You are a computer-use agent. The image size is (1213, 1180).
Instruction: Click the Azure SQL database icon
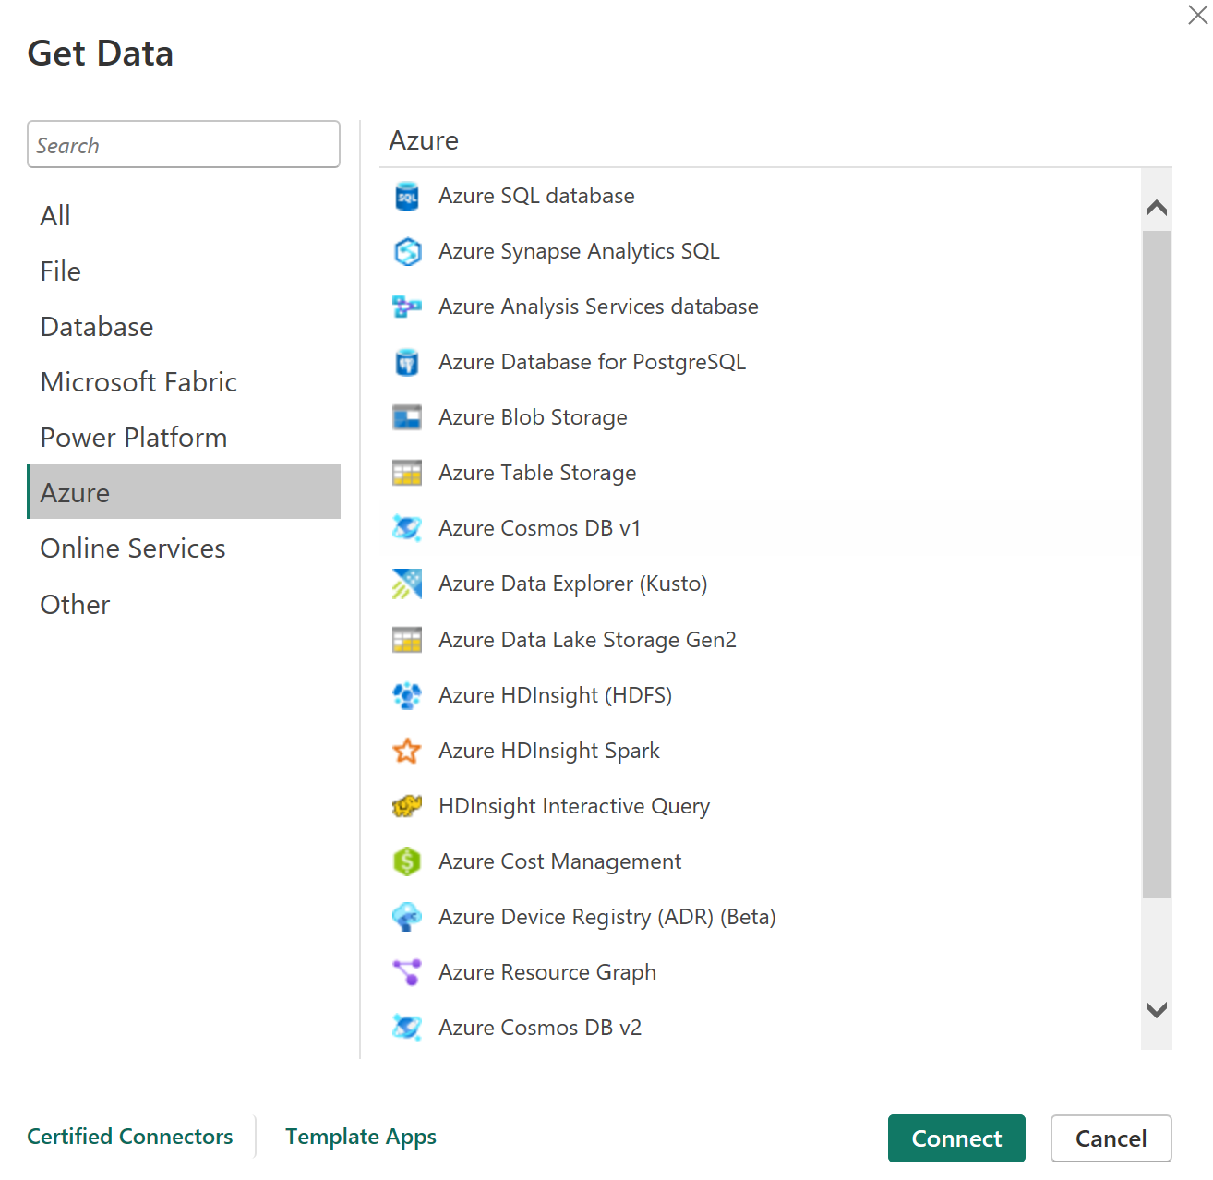407,197
